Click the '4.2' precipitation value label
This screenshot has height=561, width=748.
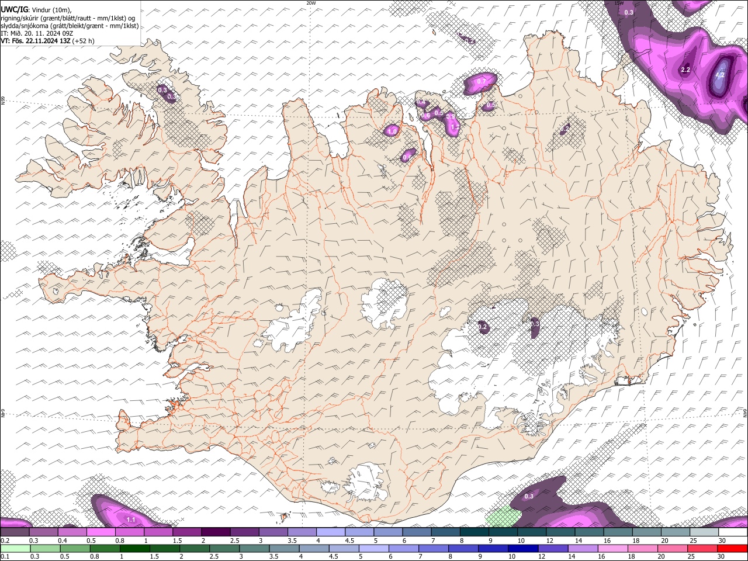point(720,75)
